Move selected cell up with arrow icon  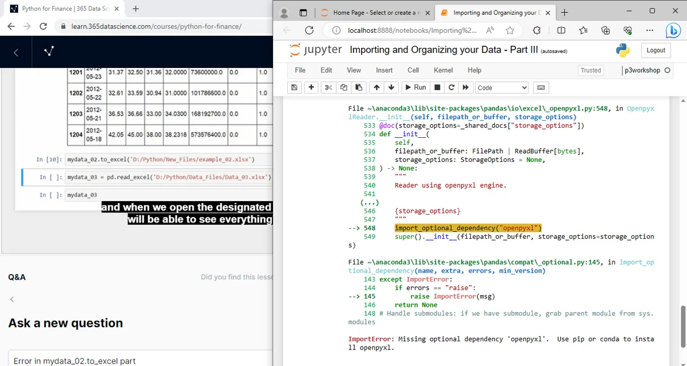376,87
